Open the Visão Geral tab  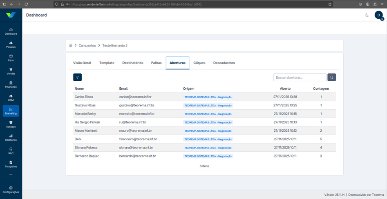tap(82, 63)
